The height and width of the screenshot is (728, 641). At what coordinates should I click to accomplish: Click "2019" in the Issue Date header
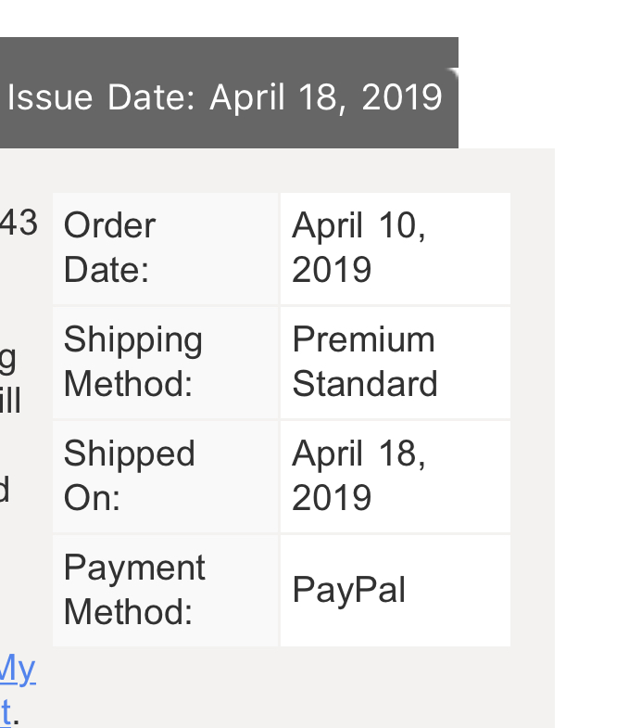402,97
